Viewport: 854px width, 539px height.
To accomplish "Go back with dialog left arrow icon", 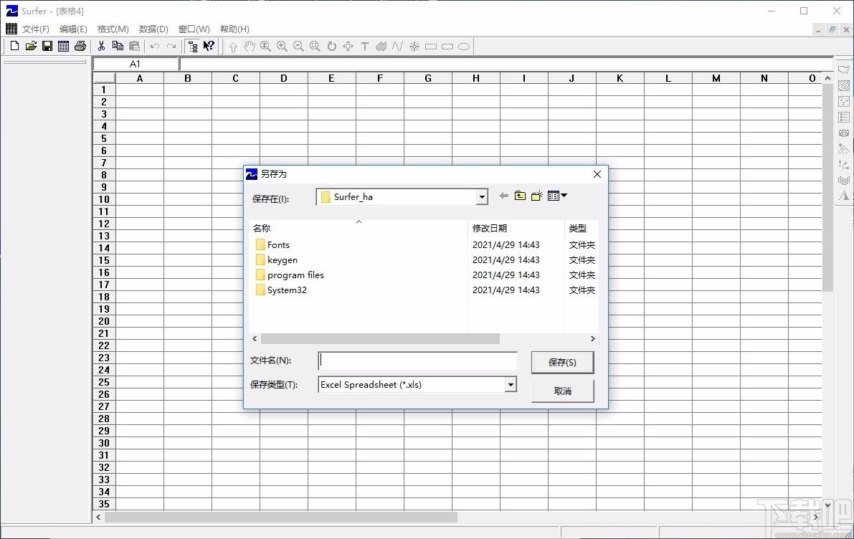I will coord(504,196).
